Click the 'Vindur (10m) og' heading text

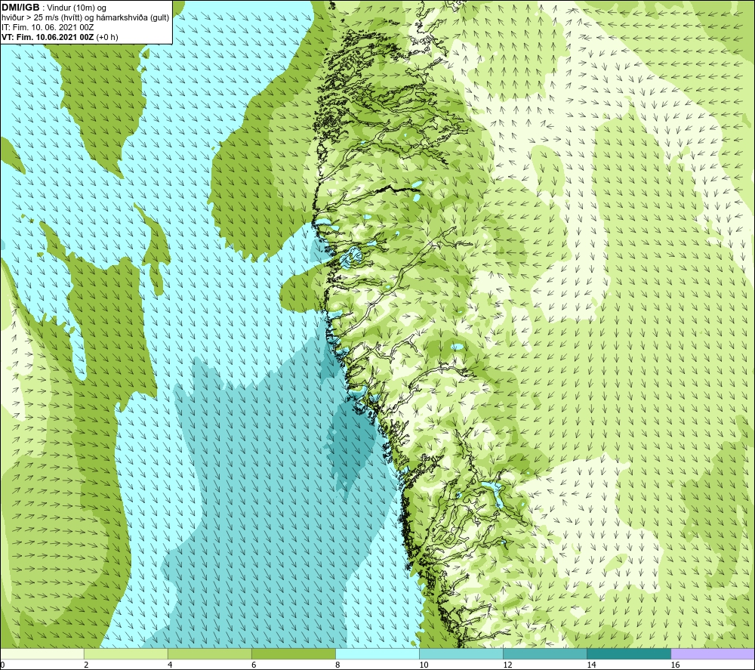click(76, 8)
